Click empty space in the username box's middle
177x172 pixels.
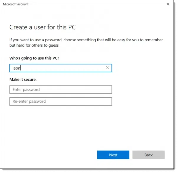pos(62,68)
